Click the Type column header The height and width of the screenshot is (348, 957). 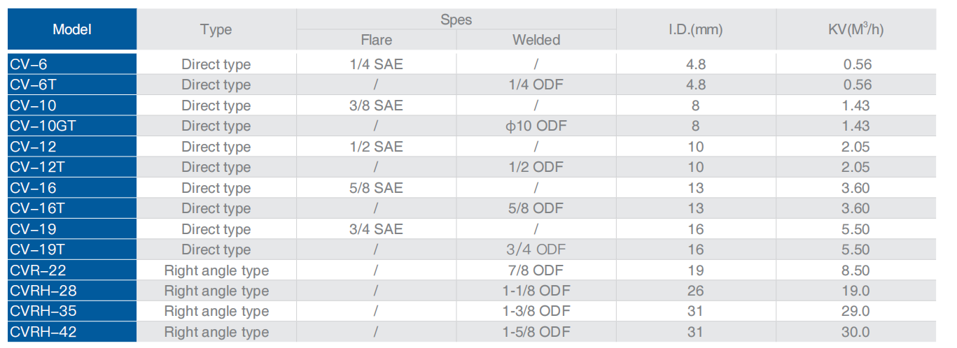[x=216, y=30]
